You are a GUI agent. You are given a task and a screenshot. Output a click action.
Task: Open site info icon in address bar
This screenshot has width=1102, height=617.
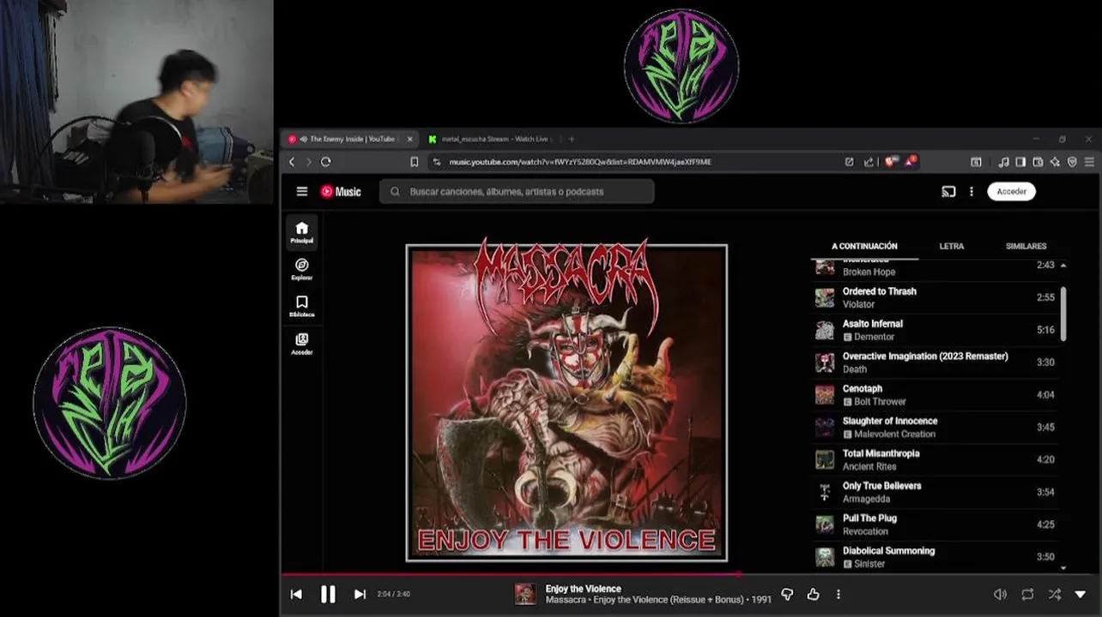coord(437,162)
